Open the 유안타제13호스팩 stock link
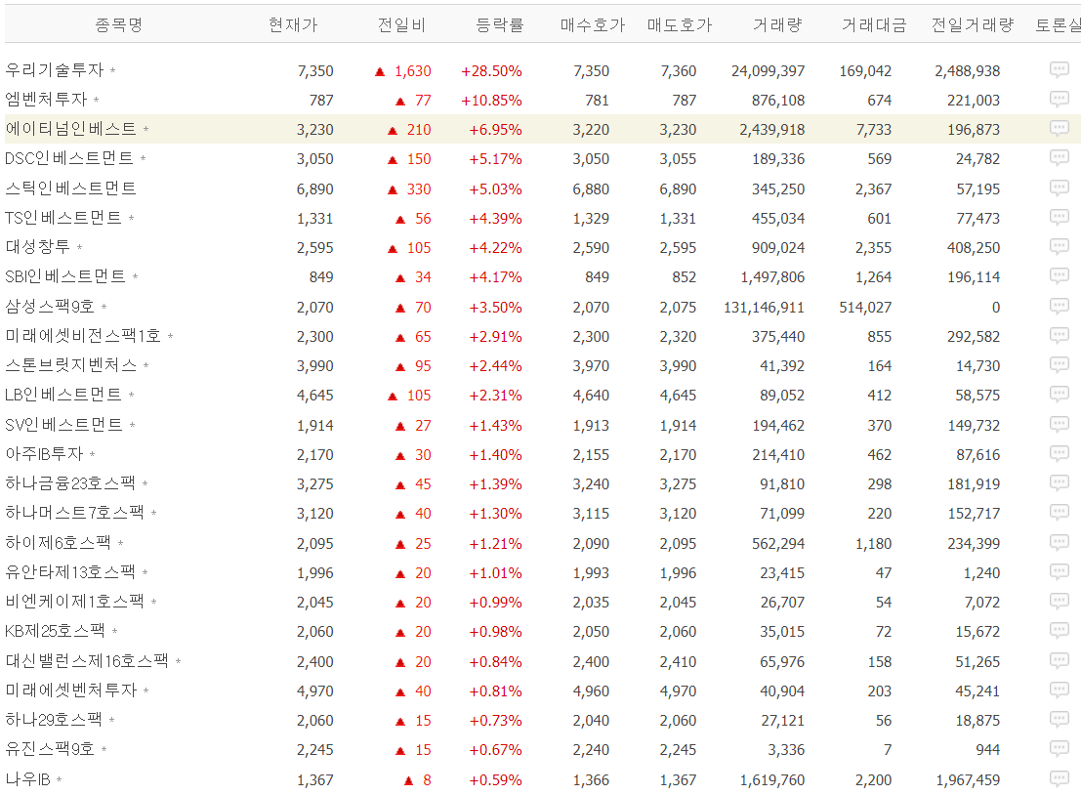Screen dimensions: 1081x795 [x=70, y=572]
